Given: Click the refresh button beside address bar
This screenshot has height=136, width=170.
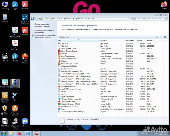Looking at the screenshot, I should pos(133,19).
